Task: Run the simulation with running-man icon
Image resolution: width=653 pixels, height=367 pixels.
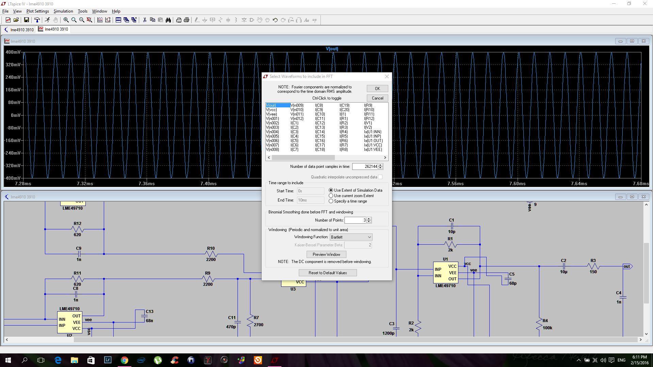Action: (x=47, y=20)
